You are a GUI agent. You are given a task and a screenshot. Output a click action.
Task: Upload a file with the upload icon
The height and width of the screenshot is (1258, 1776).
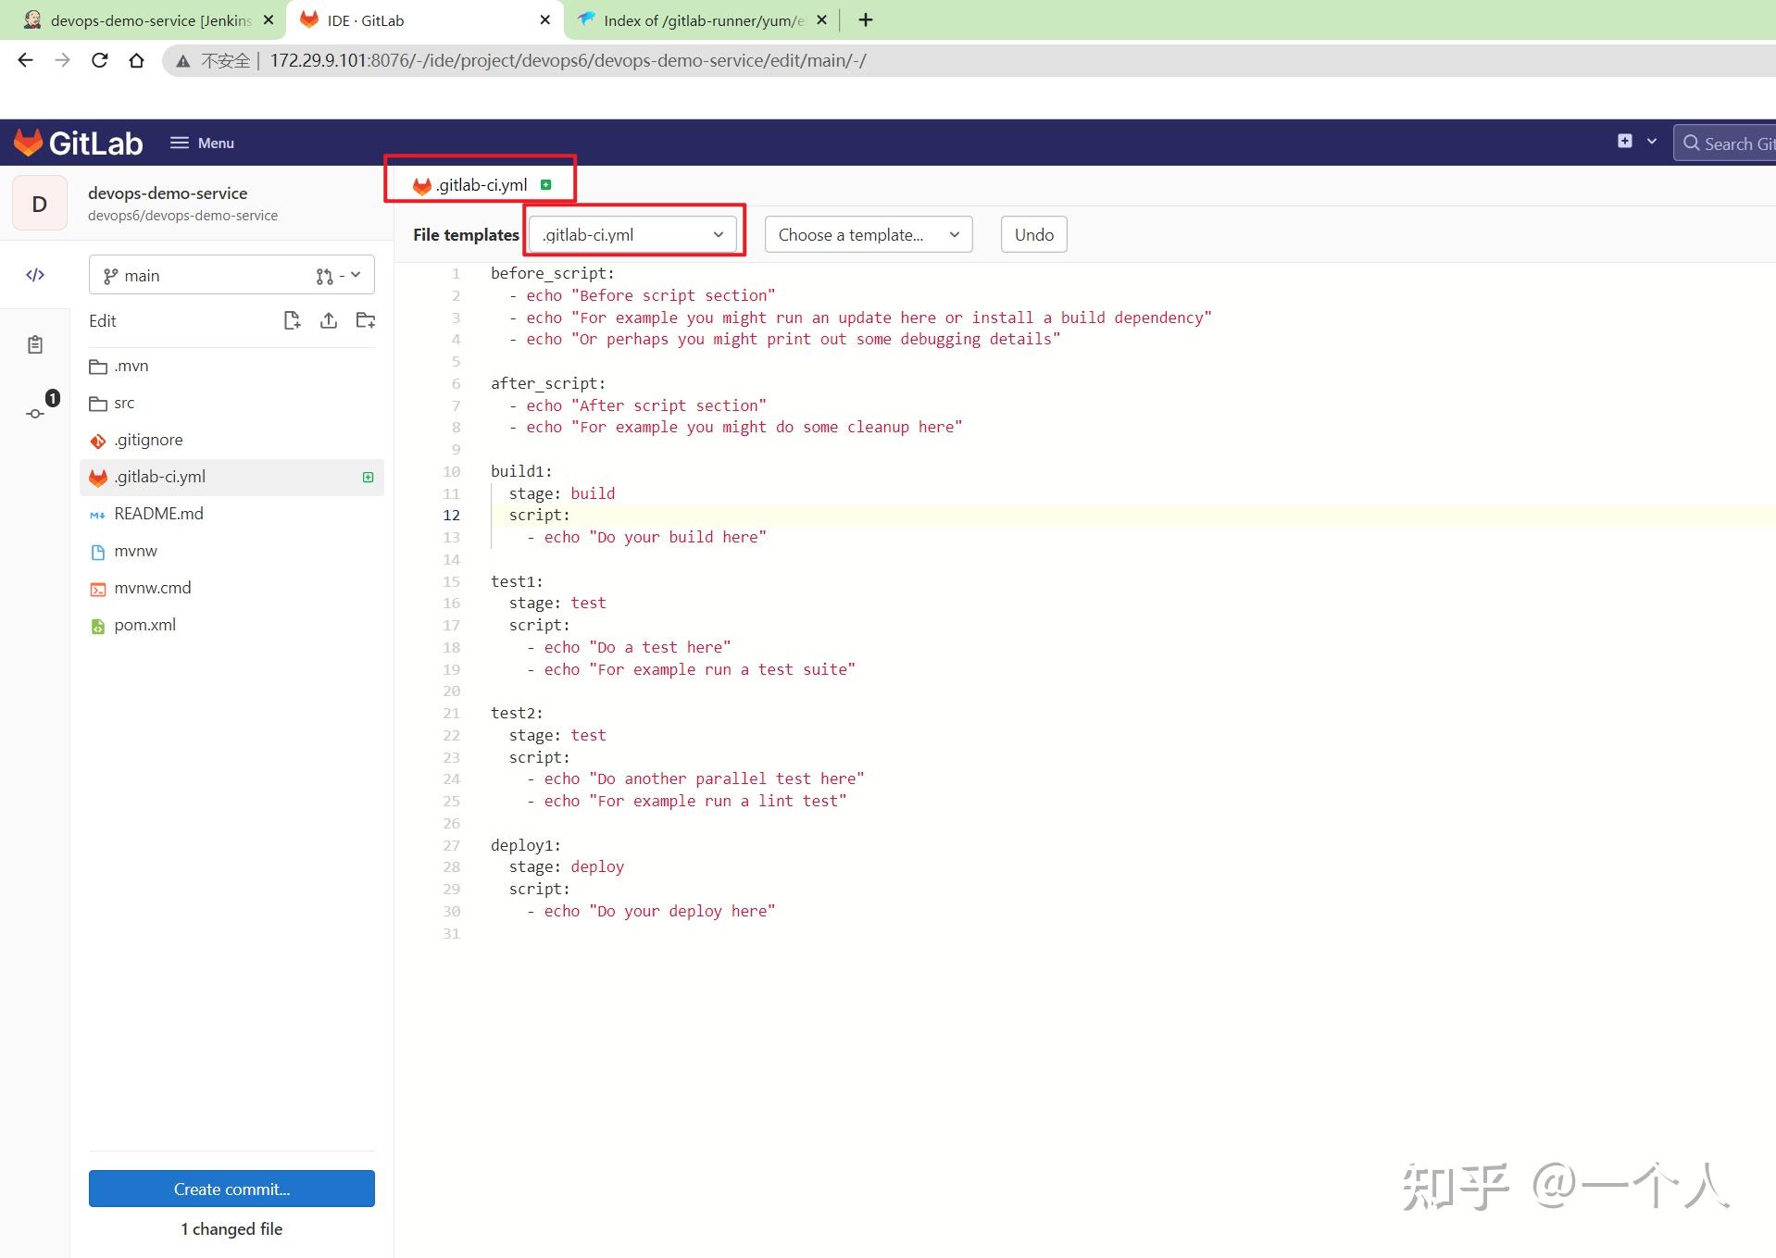328,320
